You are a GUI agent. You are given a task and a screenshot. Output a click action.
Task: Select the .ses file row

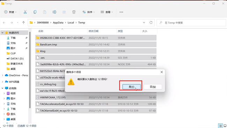(96, 58)
